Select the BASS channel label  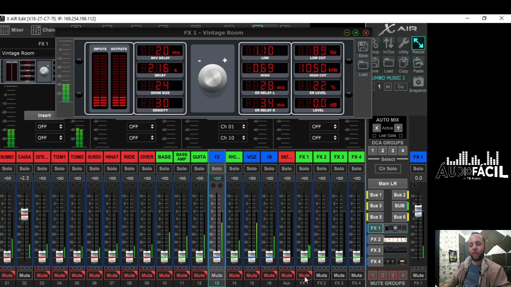[x=164, y=157]
